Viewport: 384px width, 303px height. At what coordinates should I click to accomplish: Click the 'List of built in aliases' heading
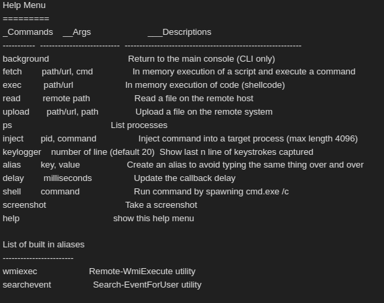44,245
